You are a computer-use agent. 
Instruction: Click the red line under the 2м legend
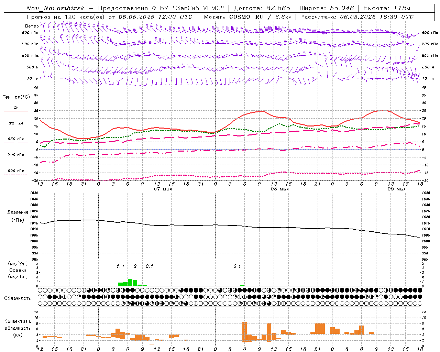16,111
